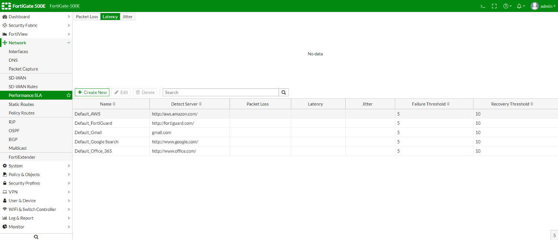Viewport: 558px width, 240px height.
Task: Open the CLI console icon
Action: point(482,6)
